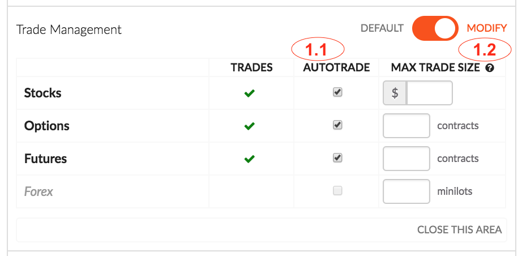Click the Forex row label
The height and width of the screenshot is (256, 522).
click(38, 192)
